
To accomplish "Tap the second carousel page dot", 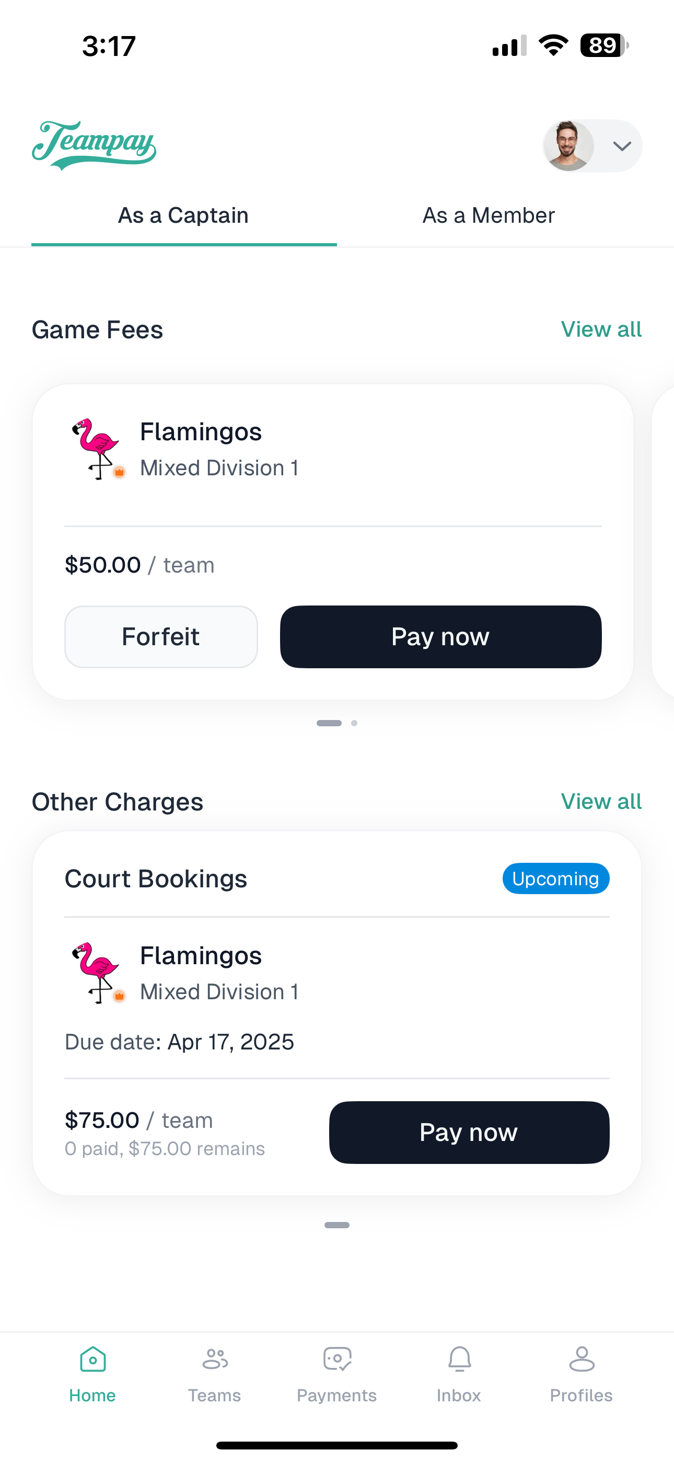I will coord(355,723).
